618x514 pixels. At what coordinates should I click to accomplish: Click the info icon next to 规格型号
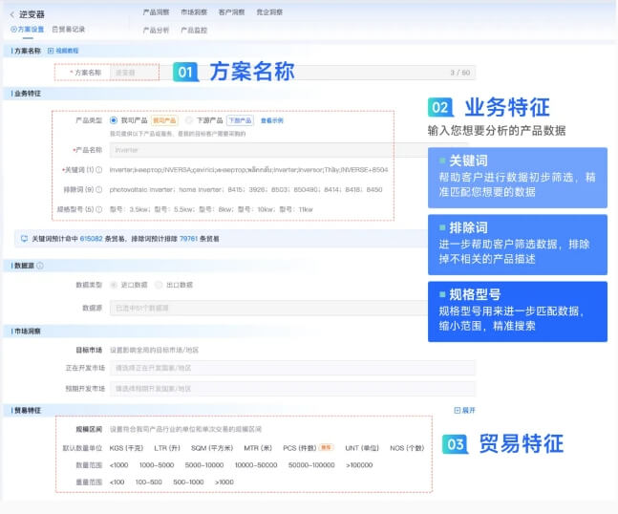[99, 209]
